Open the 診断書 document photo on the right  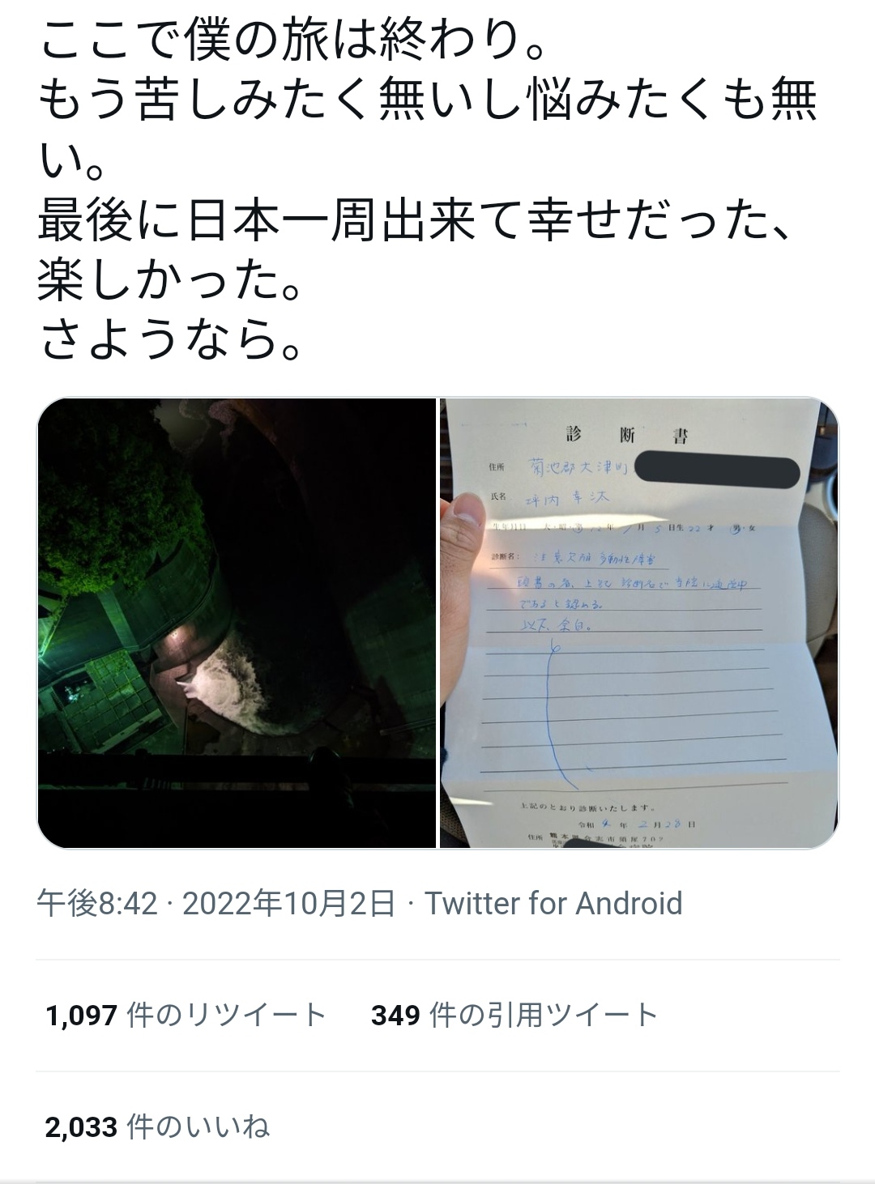coord(639,623)
